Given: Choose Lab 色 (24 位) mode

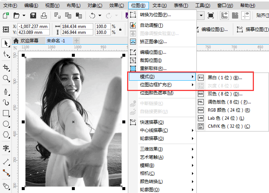Looking at the screenshot, I should 233,118.
